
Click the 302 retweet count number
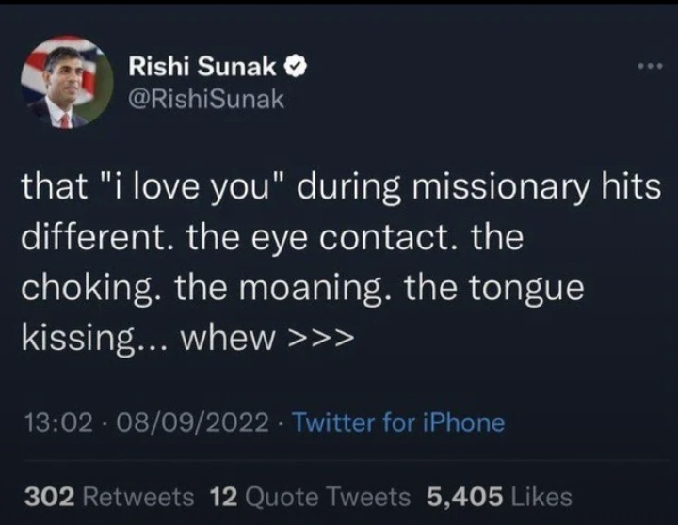tap(49, 496)
